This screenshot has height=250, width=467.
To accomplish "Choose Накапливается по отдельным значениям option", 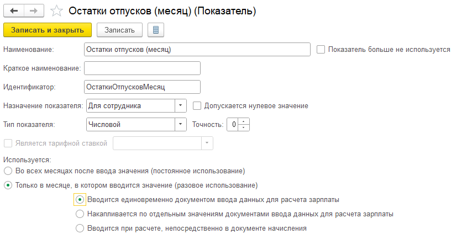I will (x=80, y=214).
